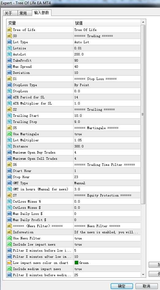Screen dimensions: 160x290
Task: Select the icon next to Lotsize variable
Action: [9, 48]
